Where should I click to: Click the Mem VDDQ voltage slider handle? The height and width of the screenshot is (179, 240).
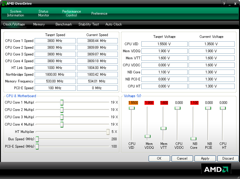pyautogui.click(x=148, y=136)
